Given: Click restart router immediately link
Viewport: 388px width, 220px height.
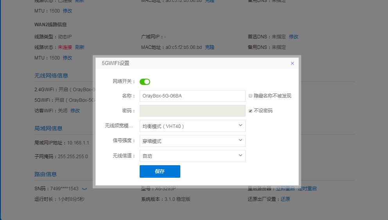Looking at the screenshot, I should pos(285,189).
